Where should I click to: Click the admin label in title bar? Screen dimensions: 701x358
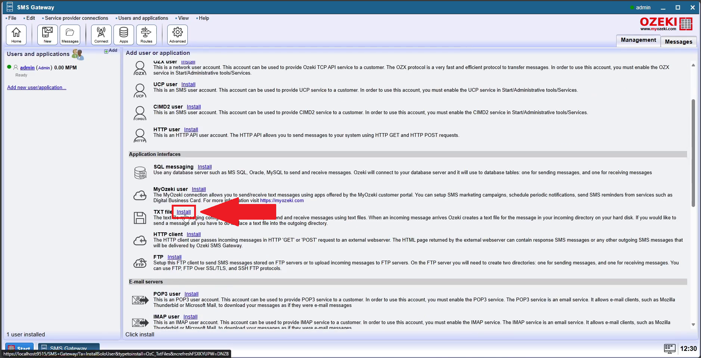pyautogui.click(x=643, y=7)
